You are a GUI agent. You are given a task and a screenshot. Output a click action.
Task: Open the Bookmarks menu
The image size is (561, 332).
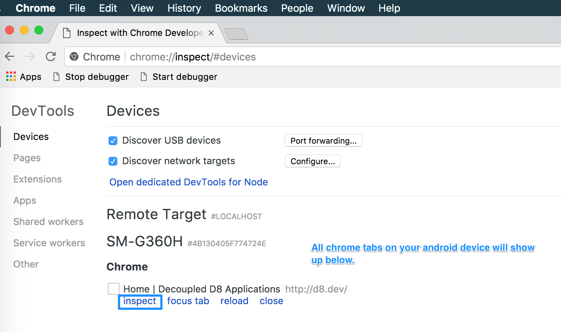tap(241, 8)
